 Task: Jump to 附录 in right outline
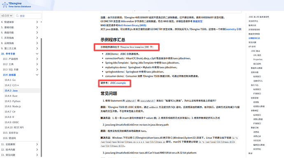pos(251,153)
